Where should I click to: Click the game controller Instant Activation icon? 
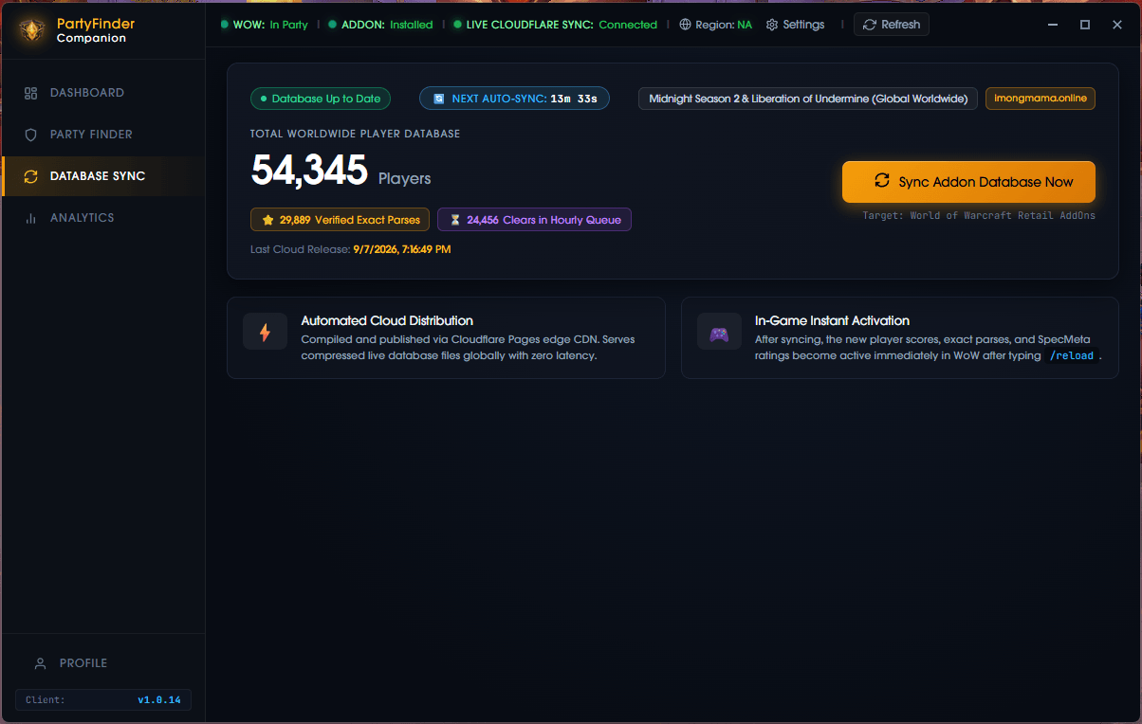point(719,332)
